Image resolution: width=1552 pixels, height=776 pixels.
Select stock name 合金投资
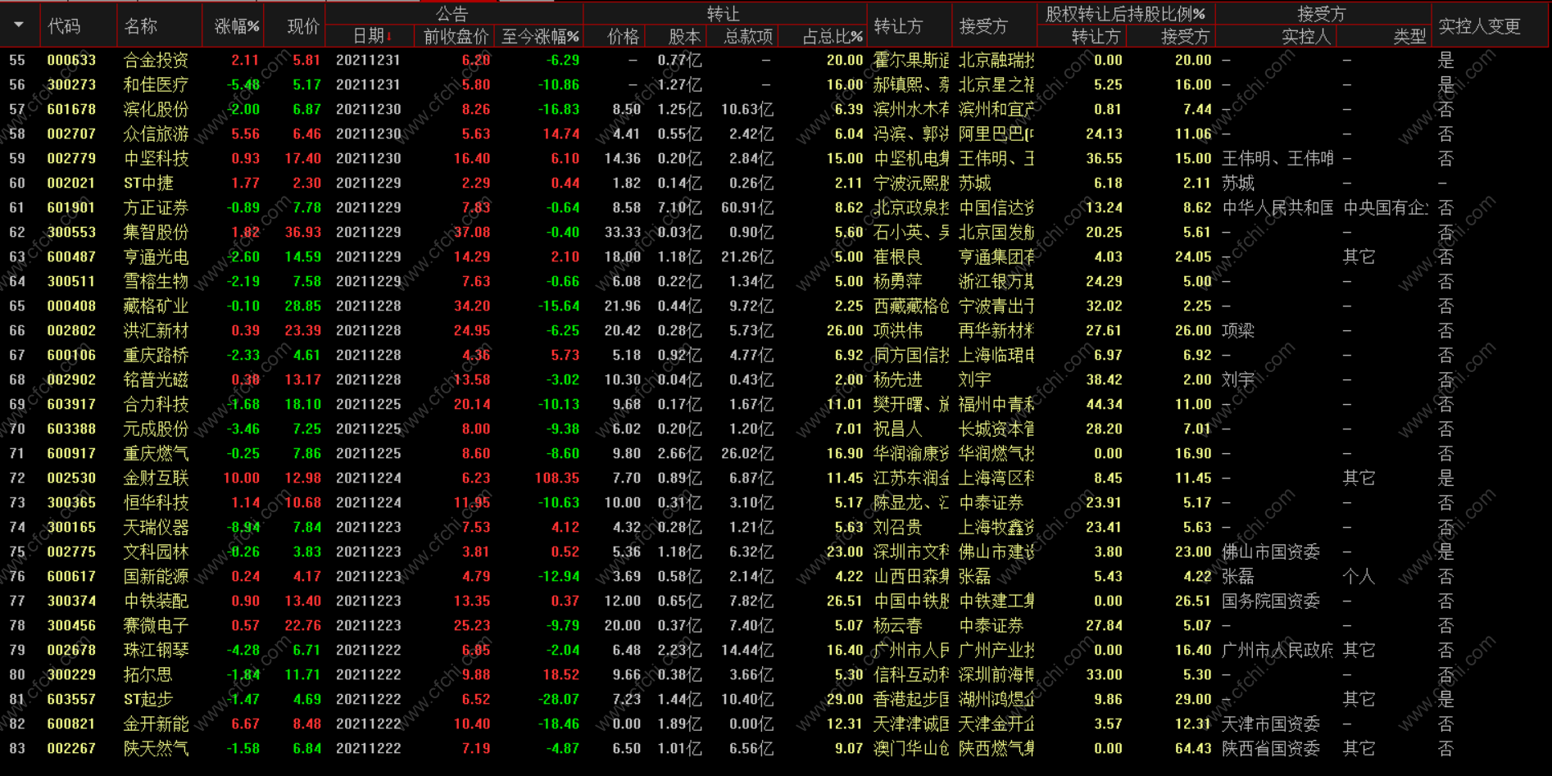point(156,60)
